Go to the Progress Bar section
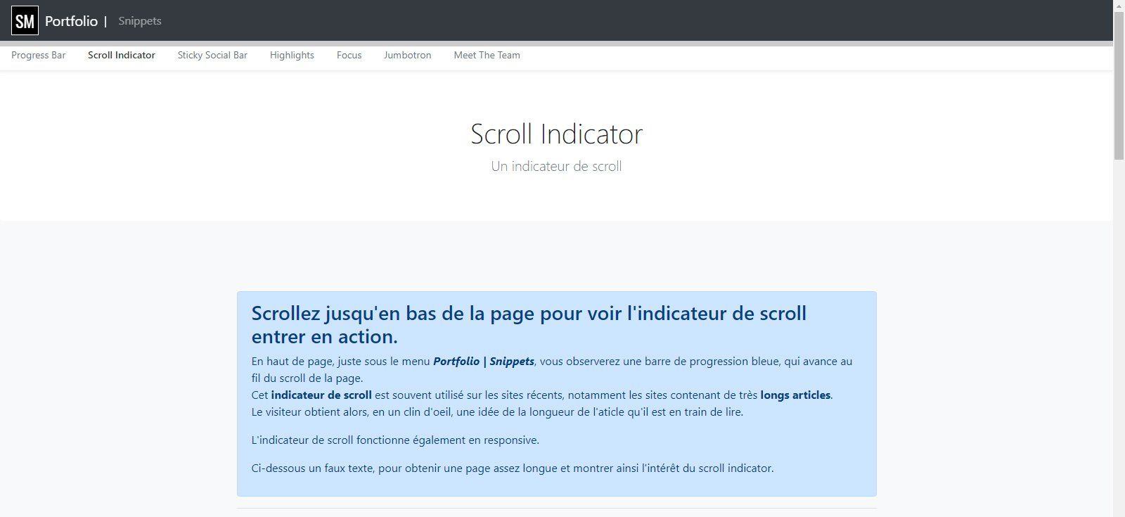This screenshot has height=517, width=1125. click(39, 55)
